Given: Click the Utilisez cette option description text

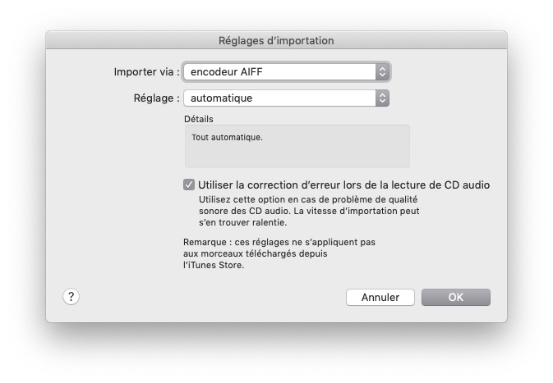Looking at the screenshot, I should (309, 211).
